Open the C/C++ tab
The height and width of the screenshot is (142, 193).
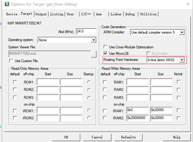point(87,14)
